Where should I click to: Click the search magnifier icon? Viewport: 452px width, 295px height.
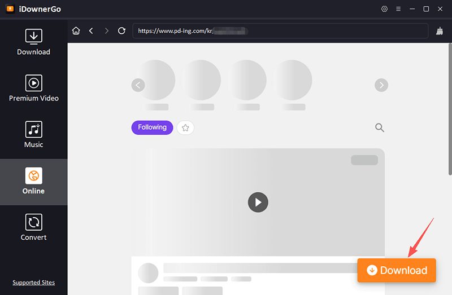click(x=380, y=127)
